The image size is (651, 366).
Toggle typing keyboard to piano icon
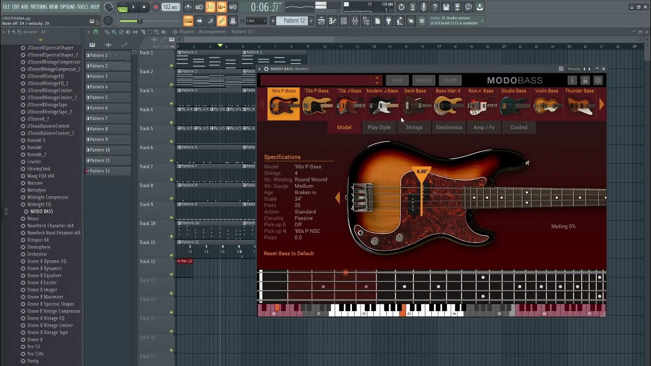[x=188, y=21]
